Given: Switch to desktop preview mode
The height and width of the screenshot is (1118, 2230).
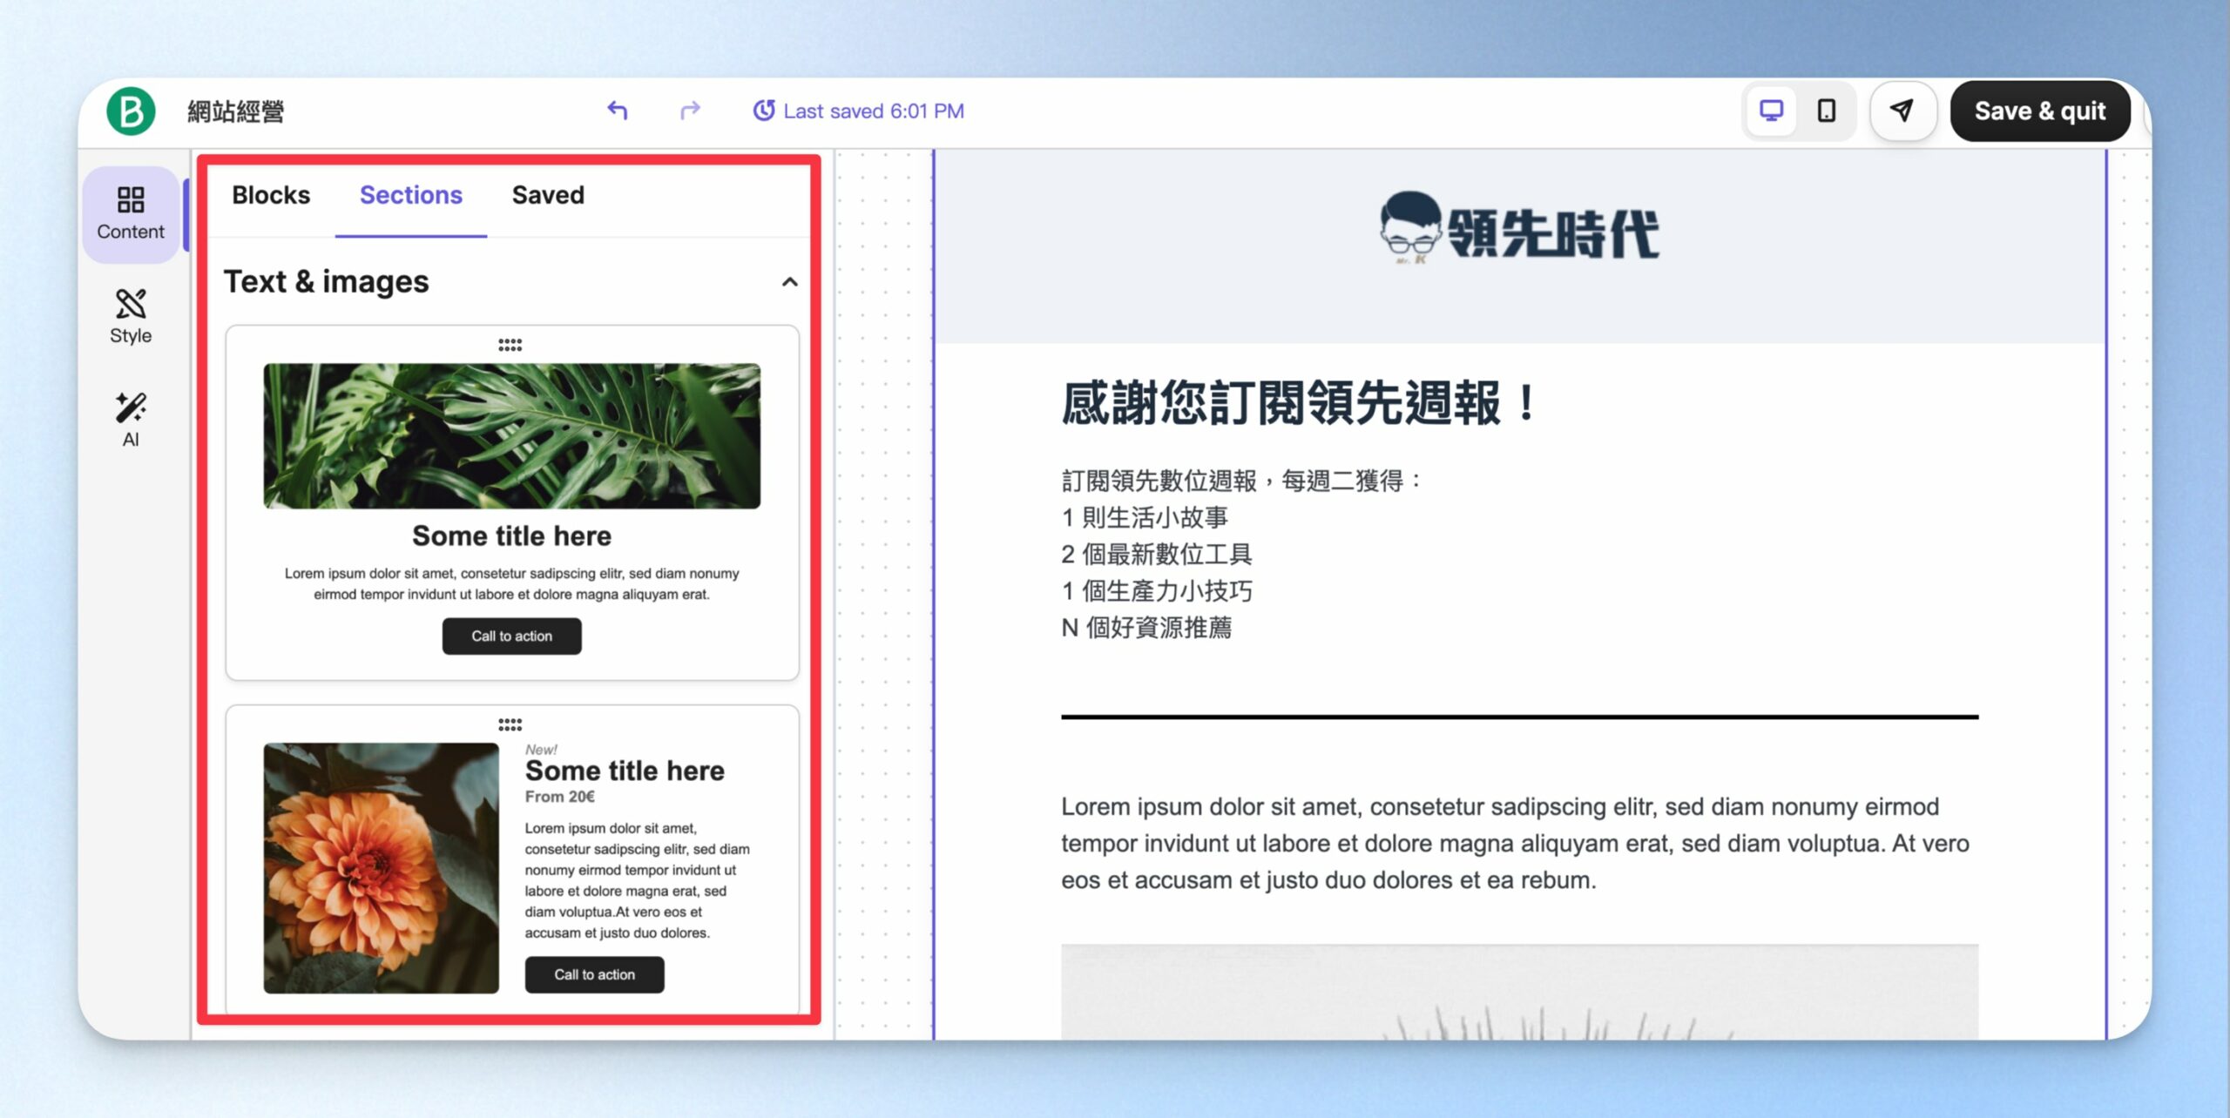Looking at the screenshot, I should [1771, 111].
